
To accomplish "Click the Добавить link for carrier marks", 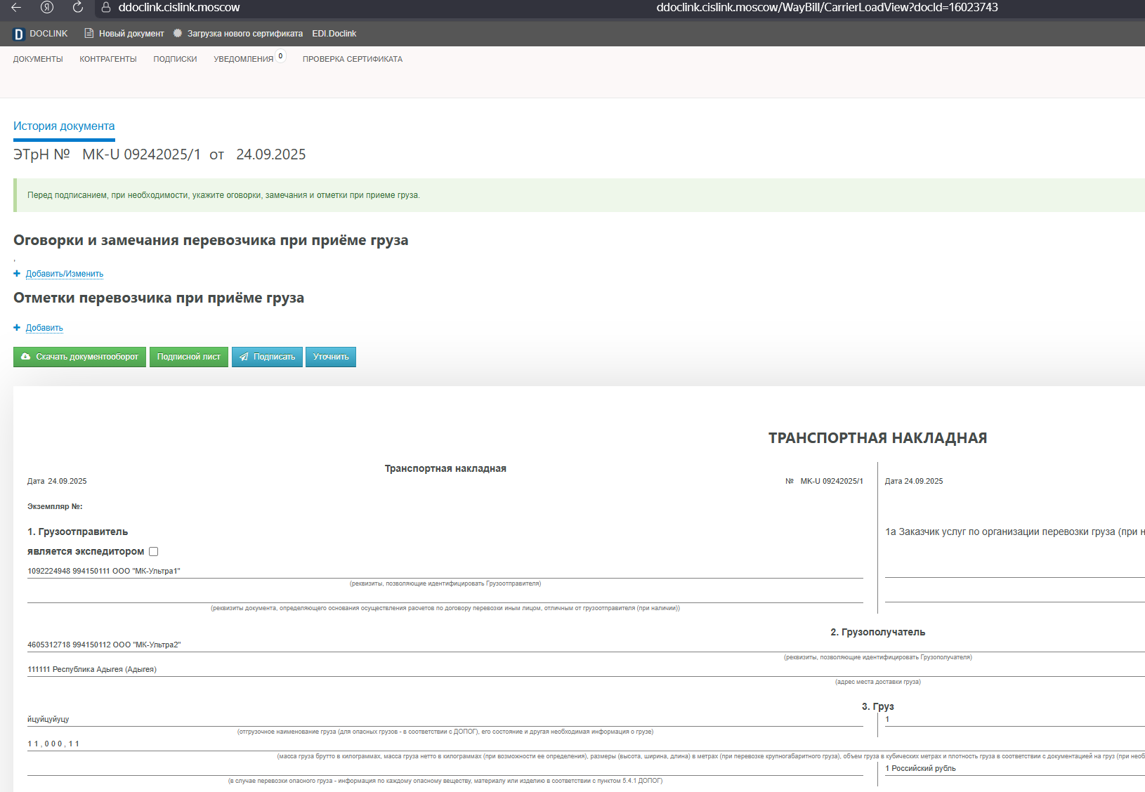I will (44, 328).
